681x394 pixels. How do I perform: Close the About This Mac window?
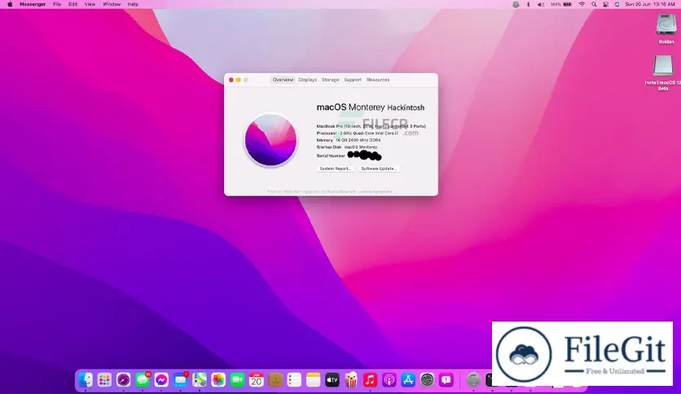[x=231, y=80]
